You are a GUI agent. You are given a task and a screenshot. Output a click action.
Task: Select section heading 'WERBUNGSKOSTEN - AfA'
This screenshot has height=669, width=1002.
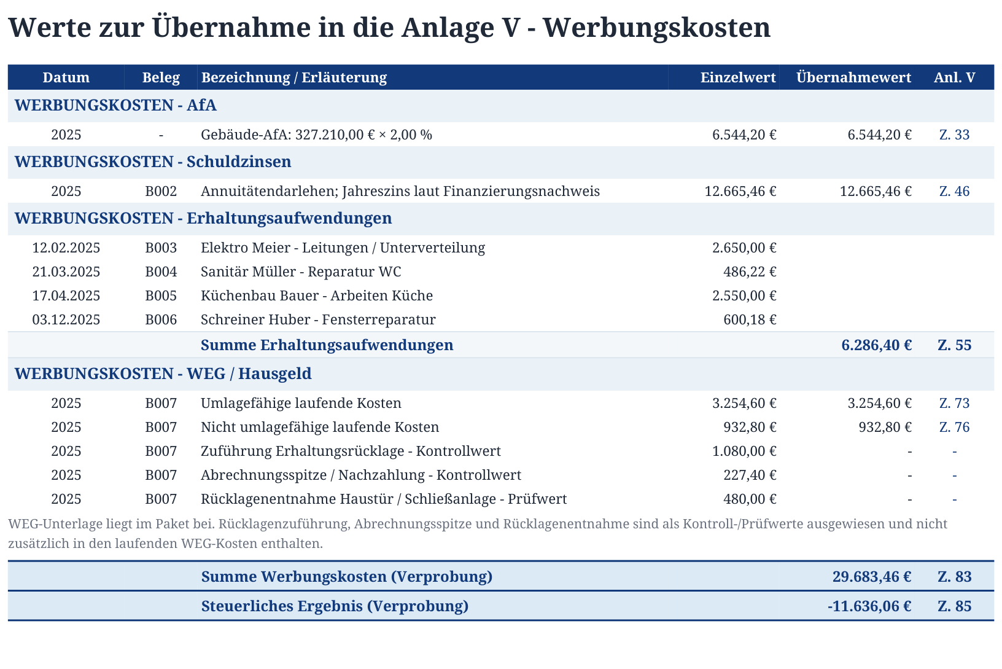point(115,105)
